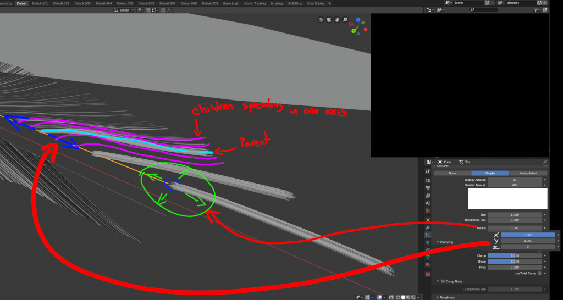Open the Physics properties tab
563x300 pixels.
[x=428, y=242]
